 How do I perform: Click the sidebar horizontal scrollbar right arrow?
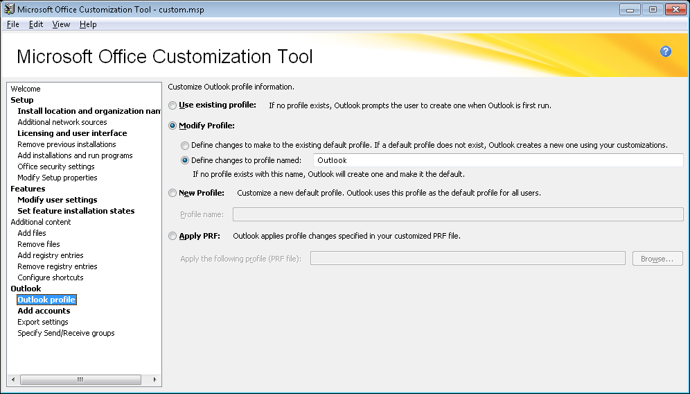pos(156,379)
